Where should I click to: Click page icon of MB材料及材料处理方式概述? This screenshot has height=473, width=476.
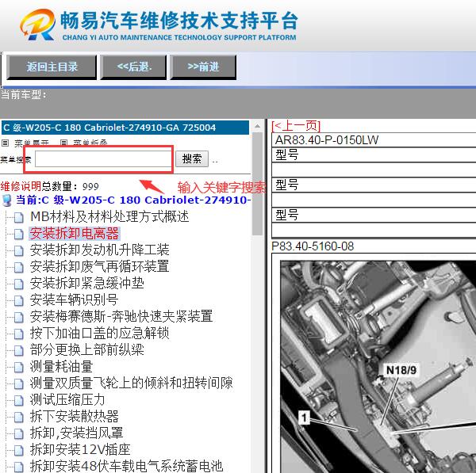tap(18, 217)
